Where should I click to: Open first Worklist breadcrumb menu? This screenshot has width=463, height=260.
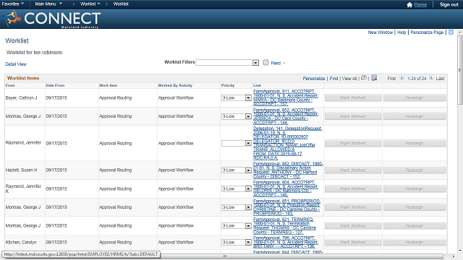90,4
